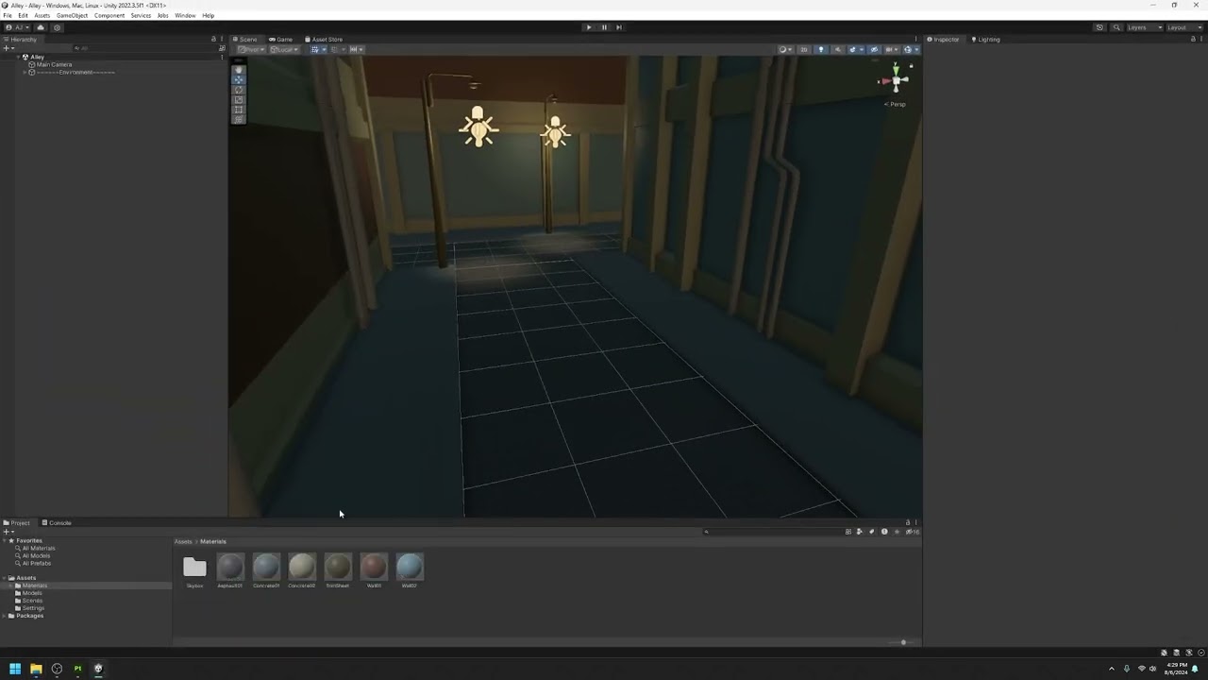Select the Asphalt01 material
Image resolution: width=1208 pixels, height=680 pixels.
click(x=230, y=569)
